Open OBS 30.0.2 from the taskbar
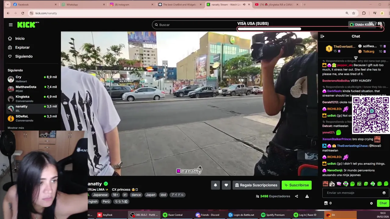 [x=144, y=215]
